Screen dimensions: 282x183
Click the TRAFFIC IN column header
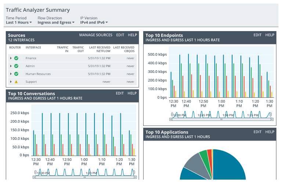click(62, 49)
